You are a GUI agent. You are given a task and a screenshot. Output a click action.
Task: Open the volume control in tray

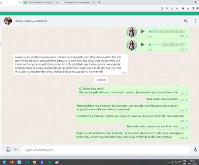(176, 162)
